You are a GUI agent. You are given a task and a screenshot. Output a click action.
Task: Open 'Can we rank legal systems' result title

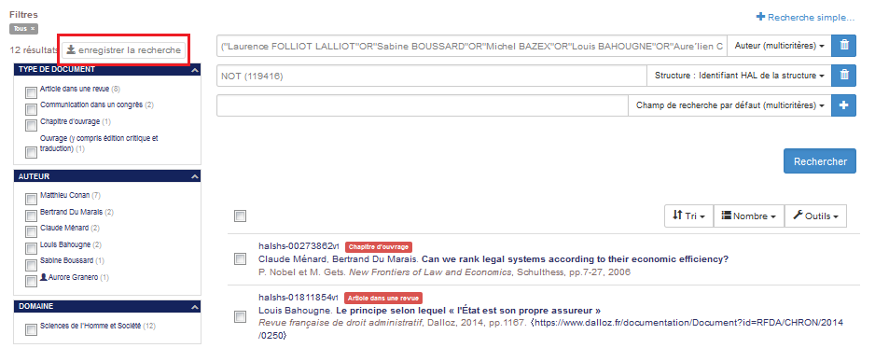(575, 259)
